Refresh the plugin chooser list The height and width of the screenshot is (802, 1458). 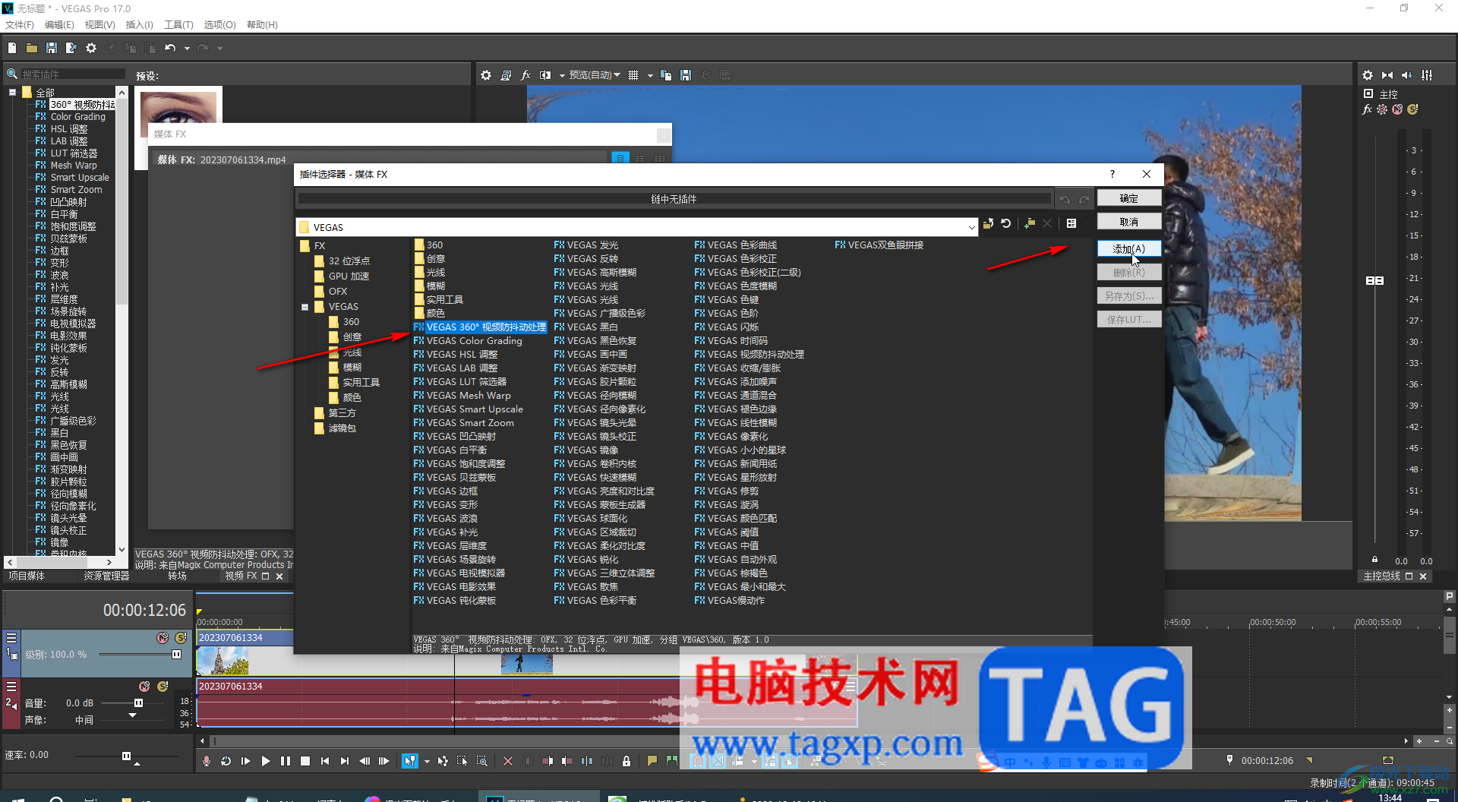[x=1006, y=224]
